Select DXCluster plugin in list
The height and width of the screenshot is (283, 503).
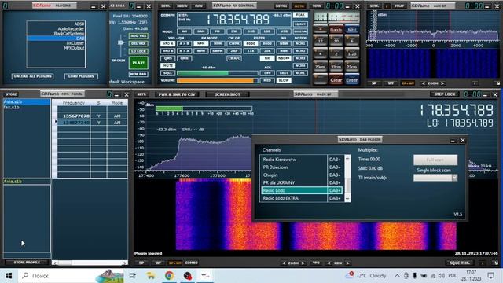[56, 43]
